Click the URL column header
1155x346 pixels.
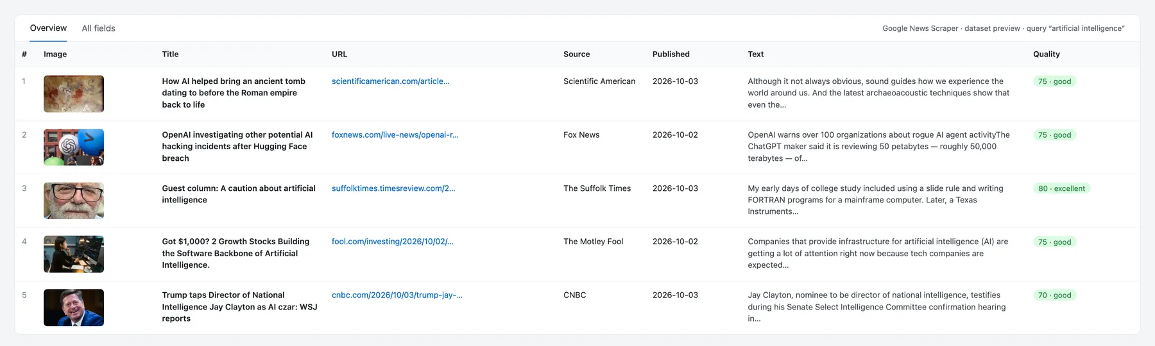(339, 54)
